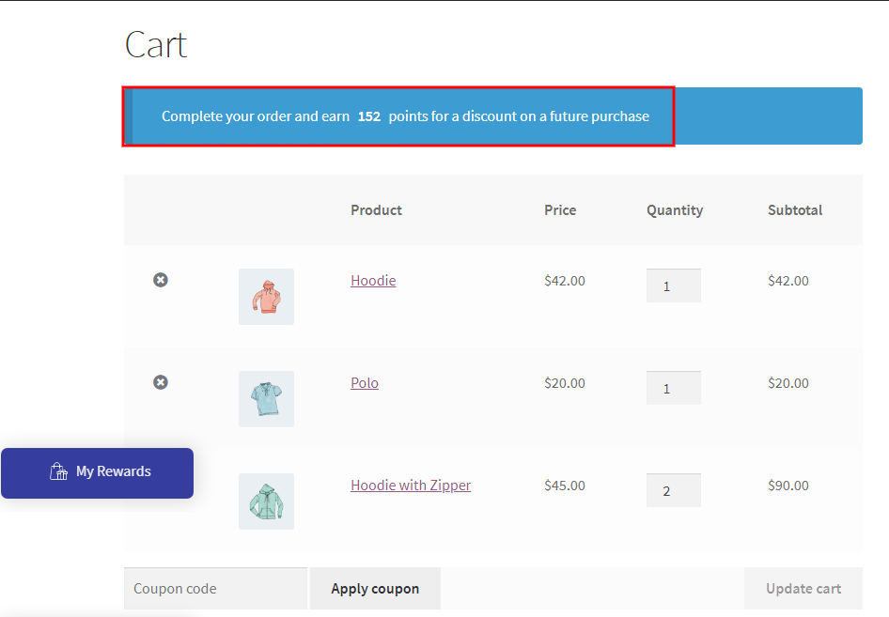This screenshot has width=889, height=617.
Task: Click the Update cart button
Action: pyautogui.click(x=803, y=589)
